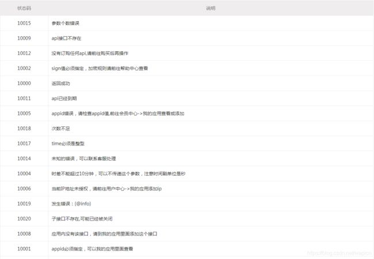Click the 说明 column header
Viewport: 374px width, 259px height.
(211, 8)
